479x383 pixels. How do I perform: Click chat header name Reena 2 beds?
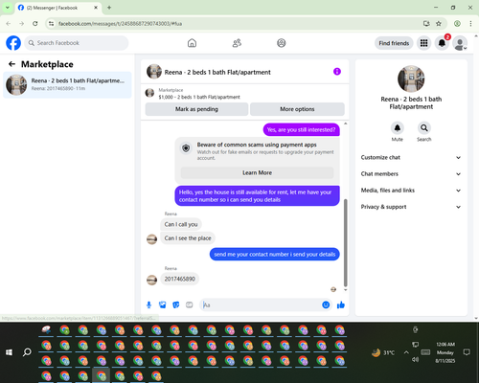(x=217, y=72)
